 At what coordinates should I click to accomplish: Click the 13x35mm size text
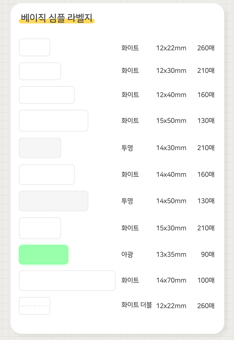click(x=171, y=255)
